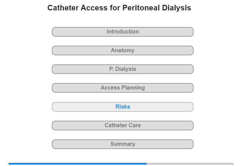
Task: Select the P. Dialysis section
Action: click(122, 69)
